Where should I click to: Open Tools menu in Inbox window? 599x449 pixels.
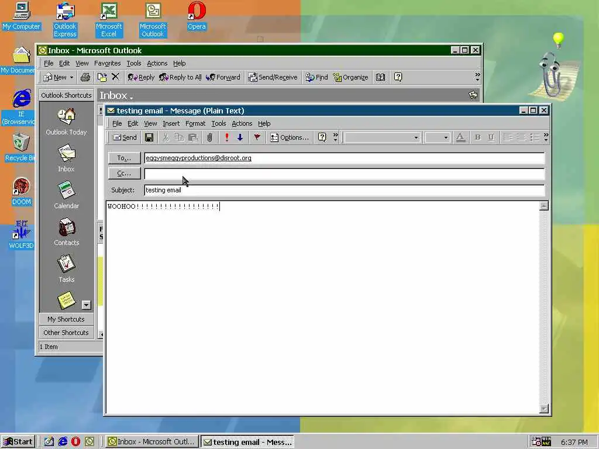134,63
